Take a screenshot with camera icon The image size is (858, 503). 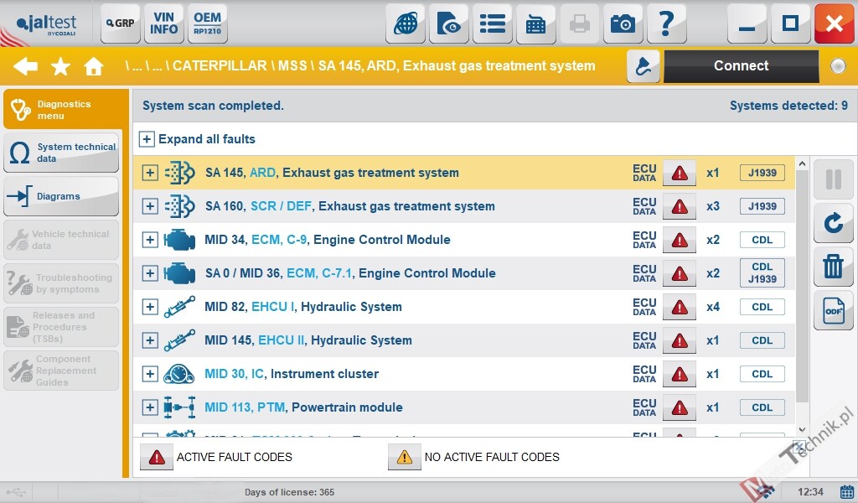tap(623, 23)
